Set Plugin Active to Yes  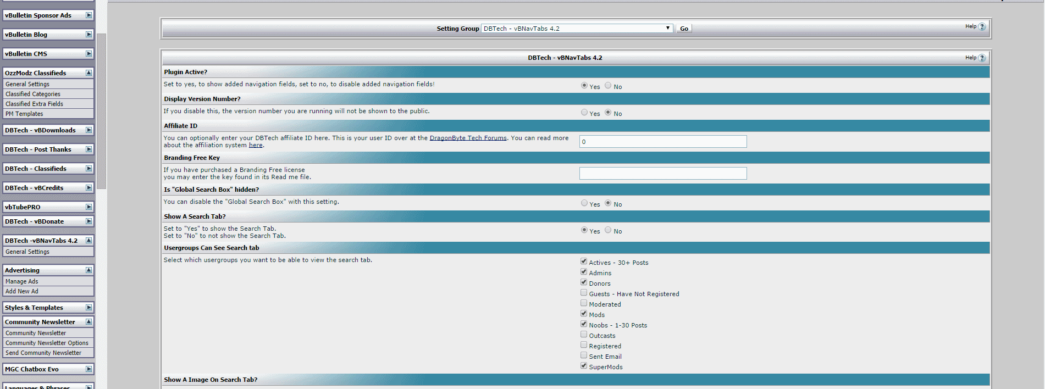tap(584, 86)
